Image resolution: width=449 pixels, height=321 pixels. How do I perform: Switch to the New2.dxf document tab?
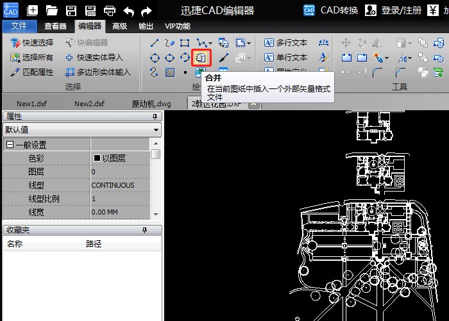pyautogui.click(x=89, y=104)
